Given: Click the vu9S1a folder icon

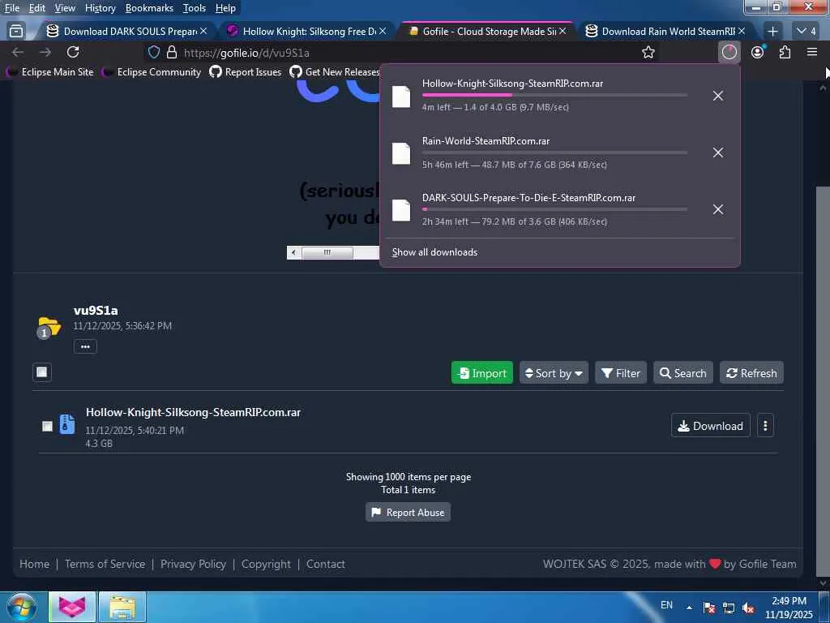Looking at the screenshot, I should (x=49, y=327).
